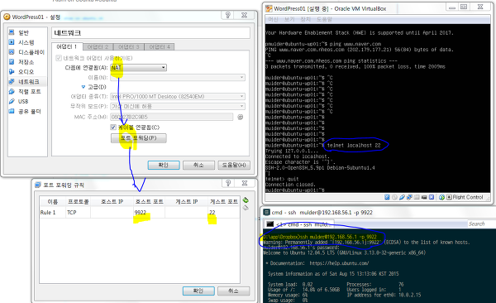Click the 호스트 IP column header
This screenshot has height=303, width=496.
coord(112,201)
